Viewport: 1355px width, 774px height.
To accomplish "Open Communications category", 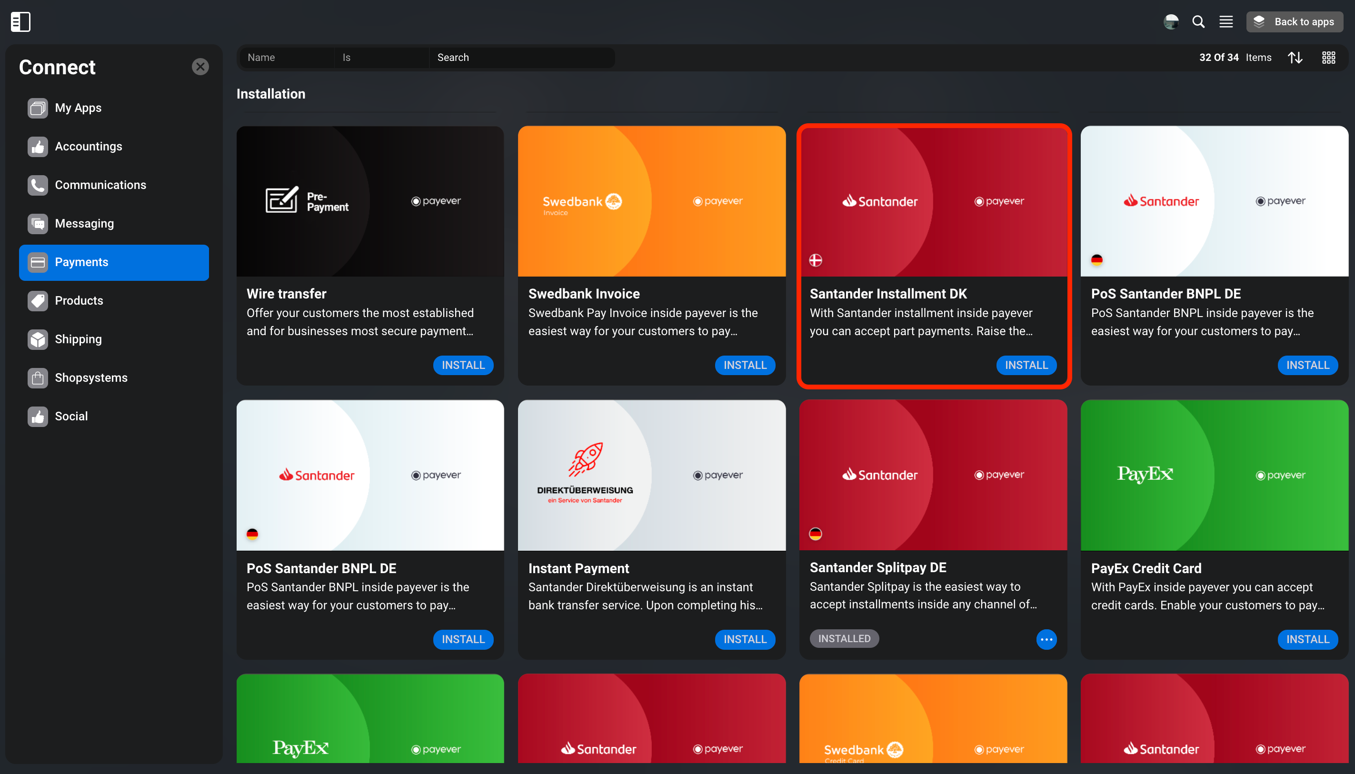I will (114, 185).
